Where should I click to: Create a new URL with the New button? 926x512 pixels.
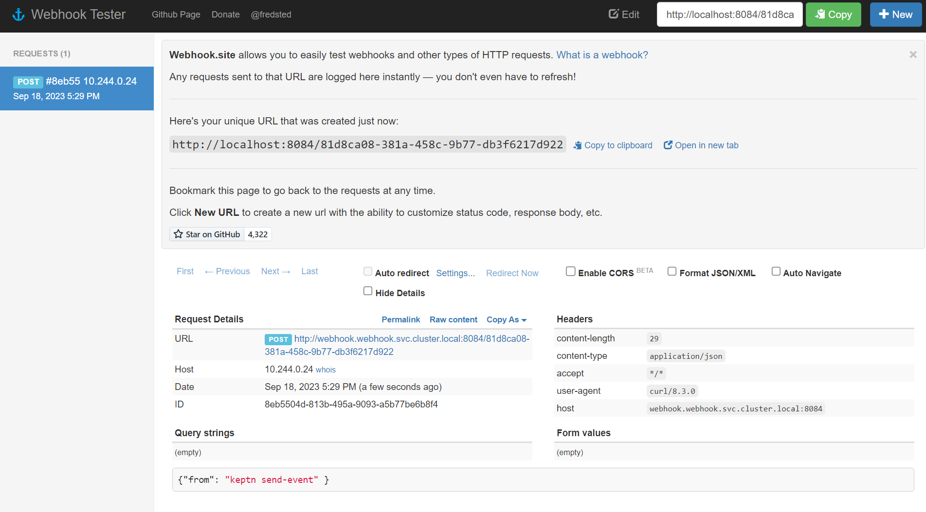[896, 14]
